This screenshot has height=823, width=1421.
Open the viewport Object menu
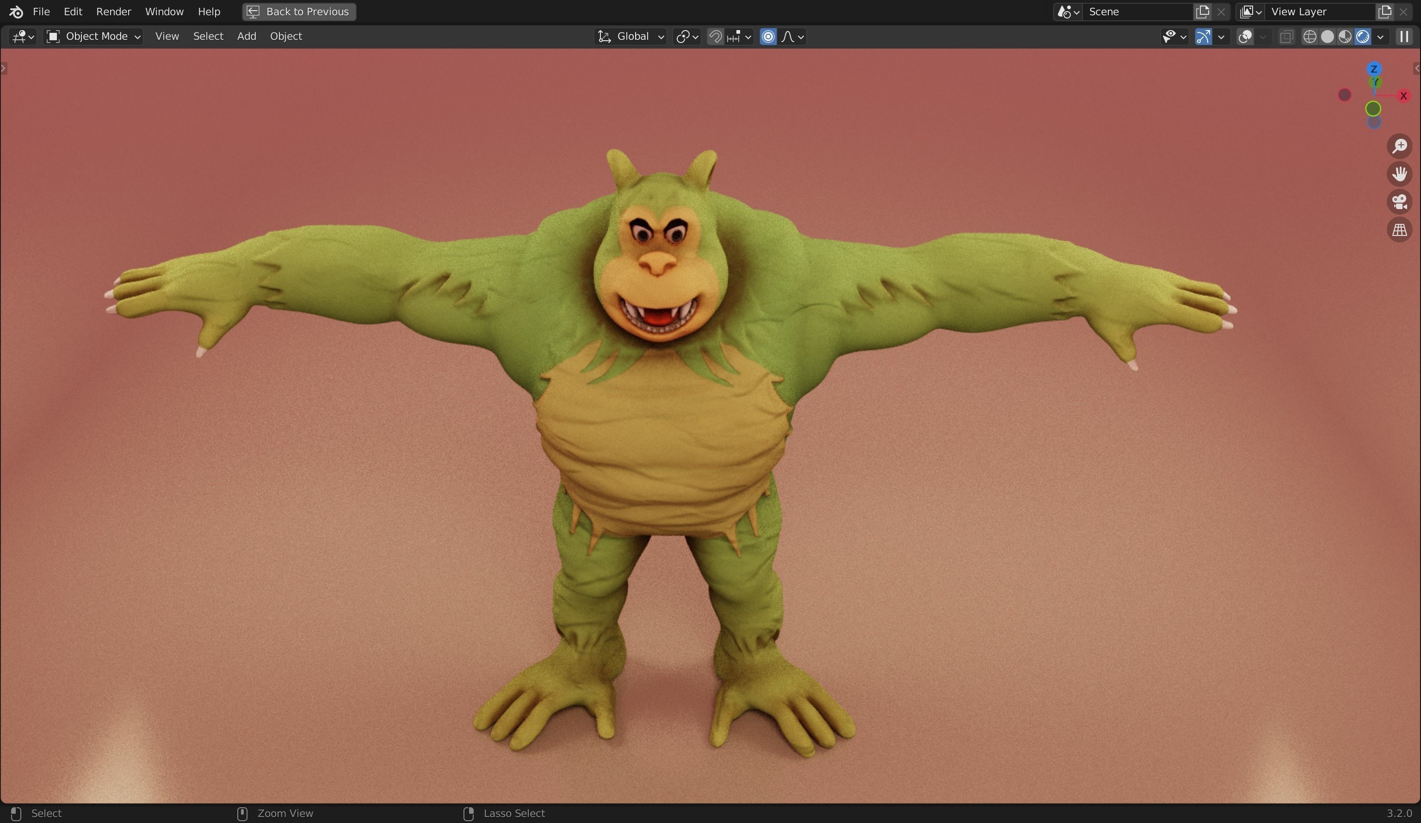[x=286, y=37]
